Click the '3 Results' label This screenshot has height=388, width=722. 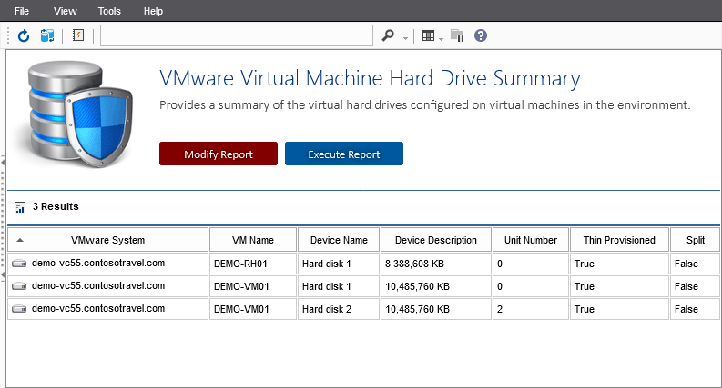pyautogui.click(x=56, y=206)
